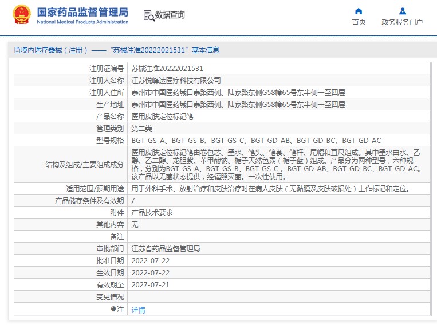Click the 数据查询 search document icon

tap(148, 15)
